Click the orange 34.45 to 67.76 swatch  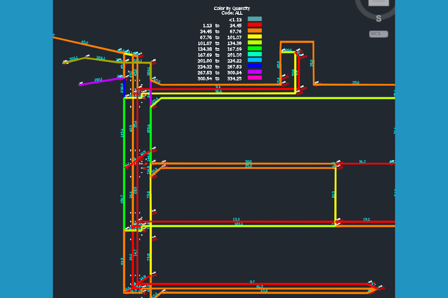[x=255, y=31]
